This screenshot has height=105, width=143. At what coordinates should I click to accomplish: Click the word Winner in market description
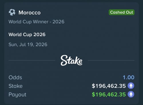(41, 22)
